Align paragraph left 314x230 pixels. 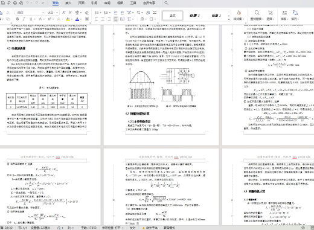coord(97,19)
